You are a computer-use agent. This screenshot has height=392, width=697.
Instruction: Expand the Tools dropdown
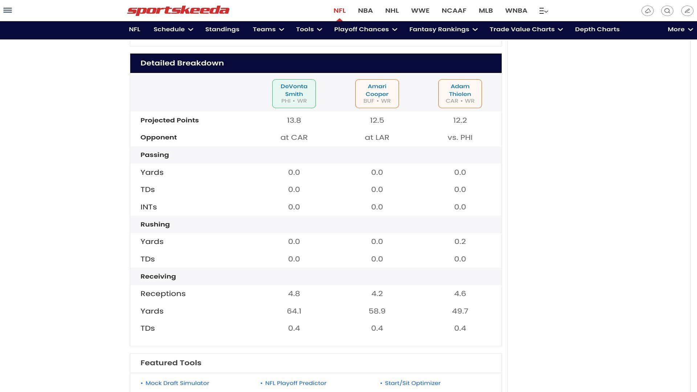pos(309,29)
